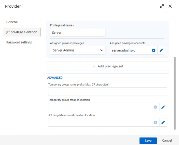This screenshot has width=179, height=145.
Task: Save the provider configuration
Action: pos(148,141)
